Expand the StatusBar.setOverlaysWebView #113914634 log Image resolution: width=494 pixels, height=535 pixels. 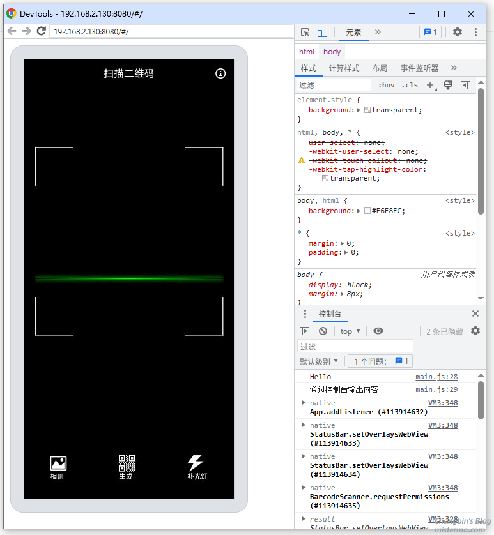(304, 456)
